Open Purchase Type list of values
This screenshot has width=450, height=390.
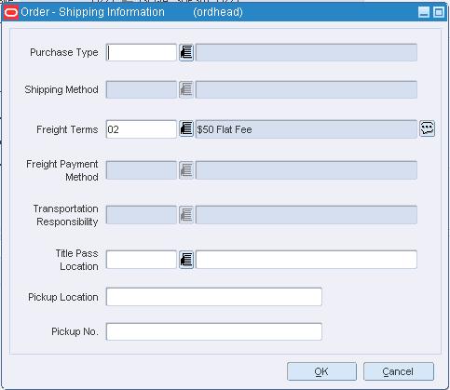[186, 52]
